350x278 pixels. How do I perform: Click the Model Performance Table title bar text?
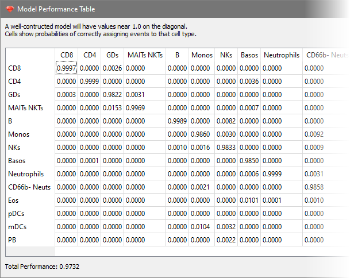coord(56,9)
